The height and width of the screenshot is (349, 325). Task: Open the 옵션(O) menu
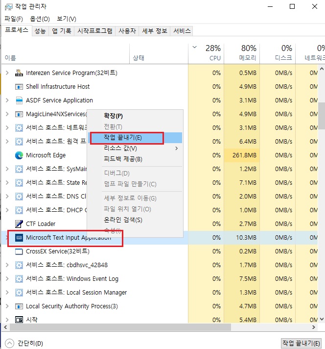[x=40, y=19]
